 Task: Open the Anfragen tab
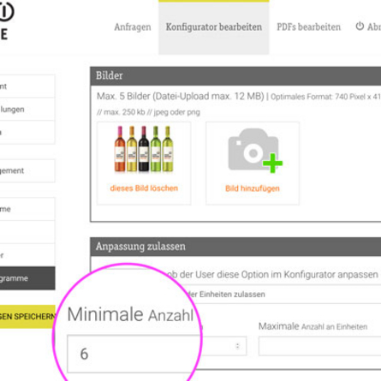(x=133, y=27)
